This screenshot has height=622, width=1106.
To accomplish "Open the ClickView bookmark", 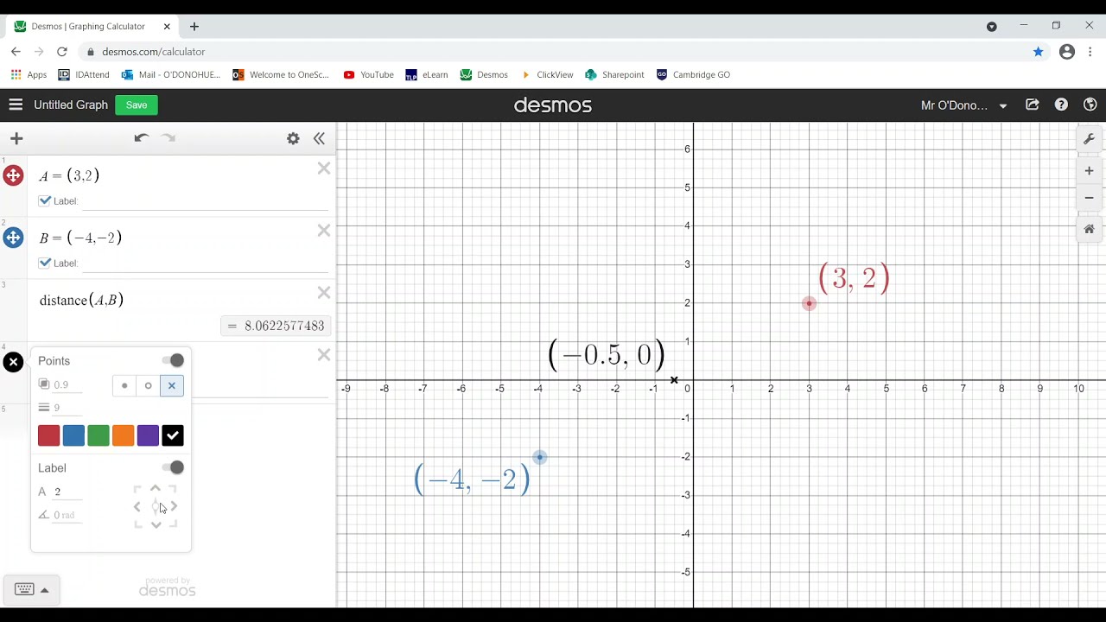I will click(x=546, y=74).
